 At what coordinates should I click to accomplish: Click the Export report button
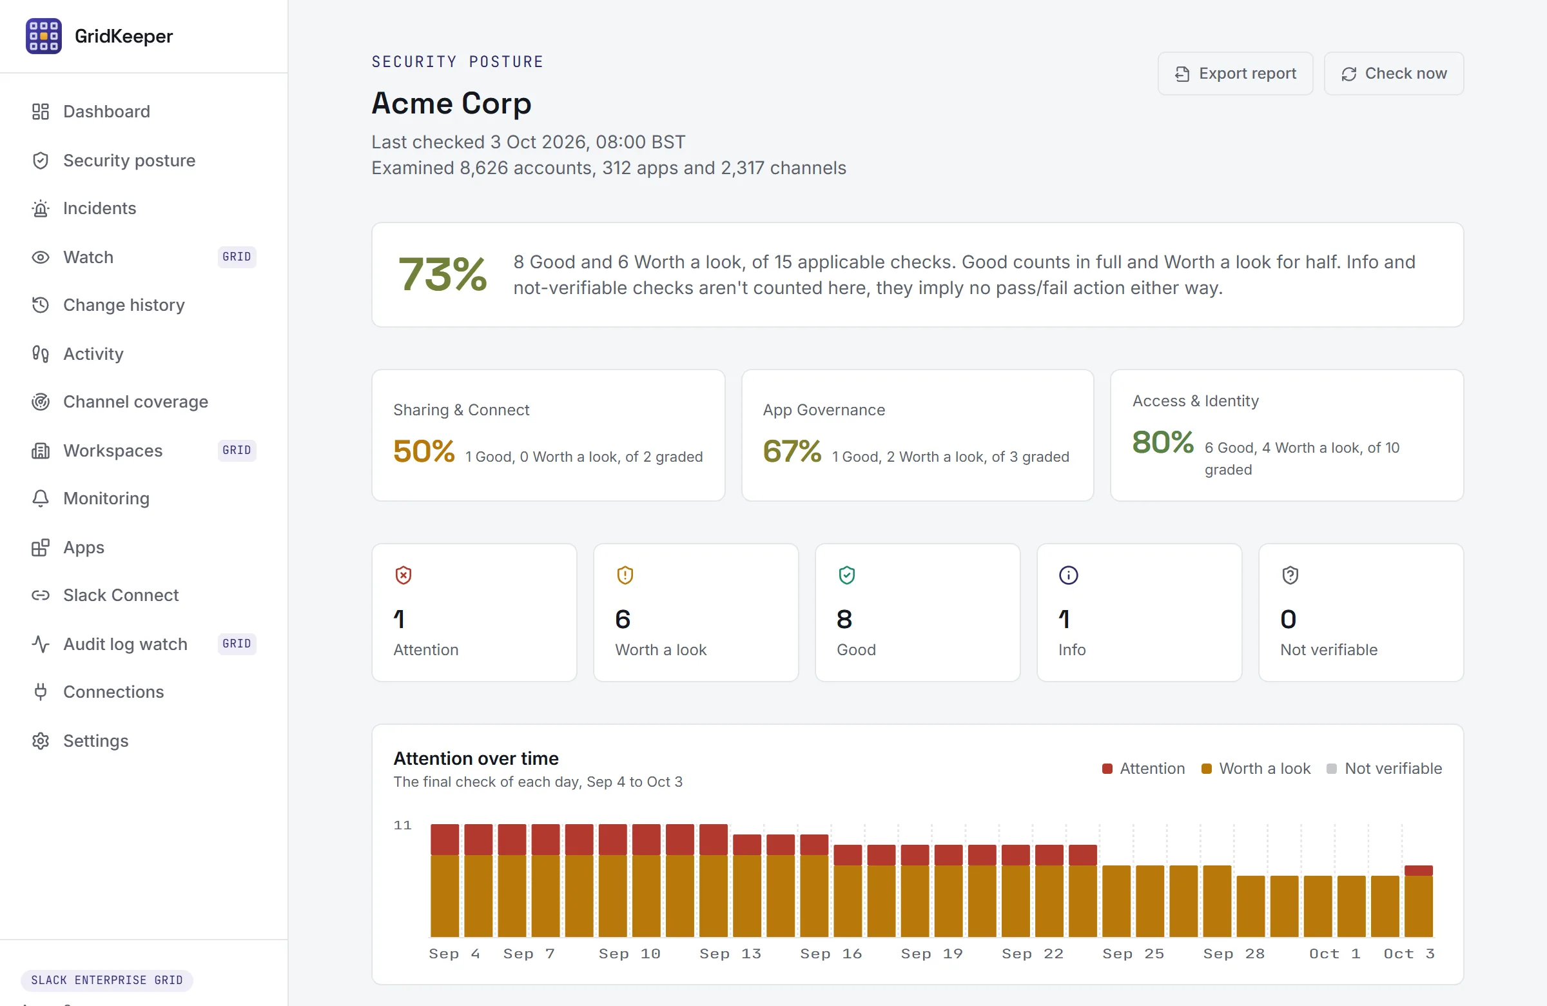click(x=1235, y=74)
